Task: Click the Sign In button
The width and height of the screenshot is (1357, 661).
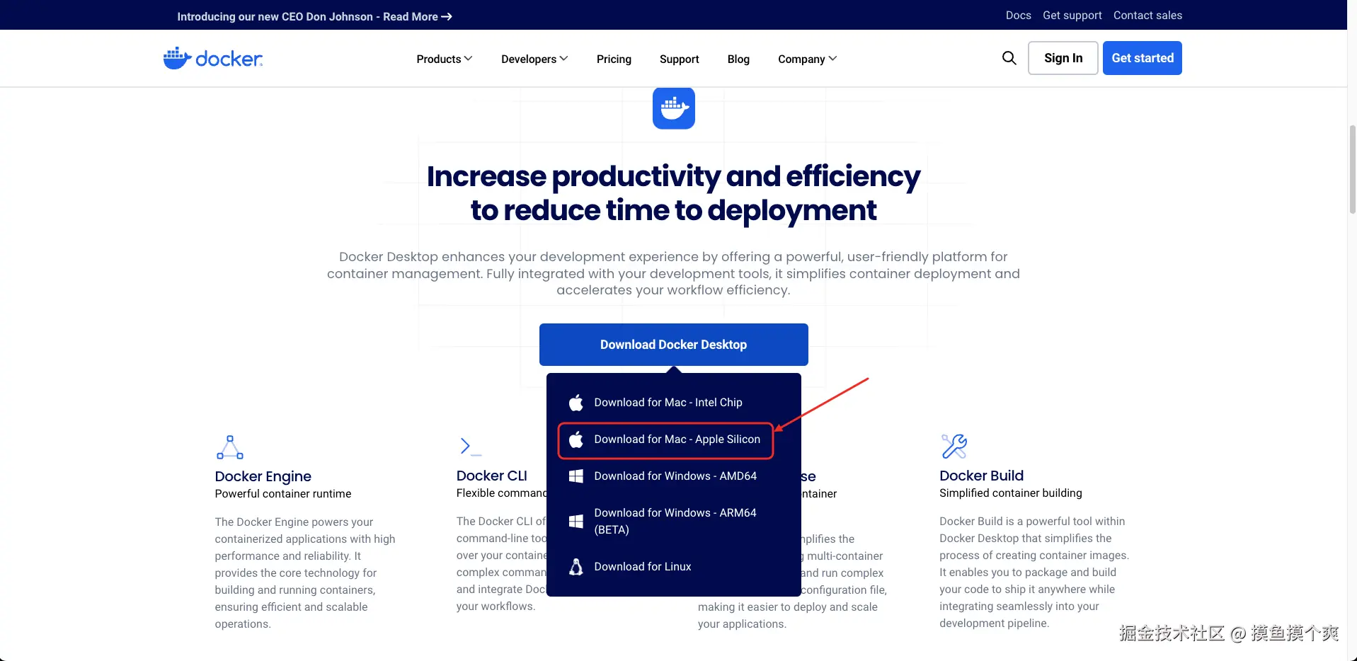Action: tap(1063, 58)
